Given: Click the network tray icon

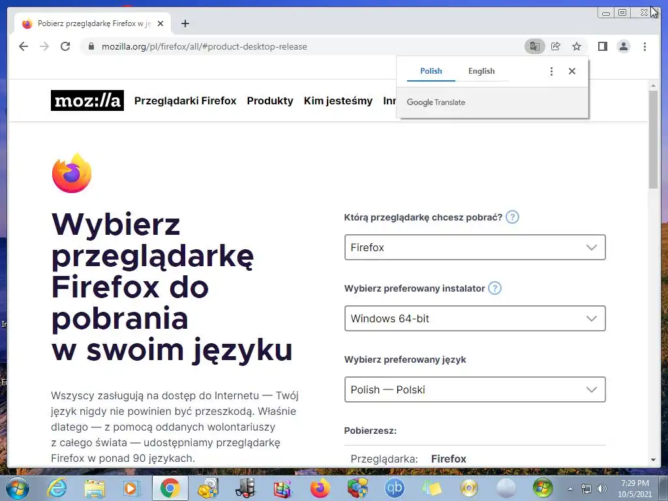Looking at the screenshot, I should [x=586, y=489].
